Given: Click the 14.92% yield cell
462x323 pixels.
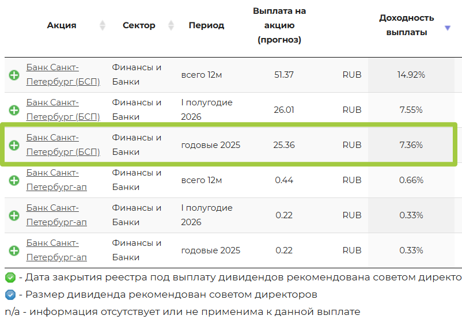Looking at the screenshot, I should pos(411,75).
